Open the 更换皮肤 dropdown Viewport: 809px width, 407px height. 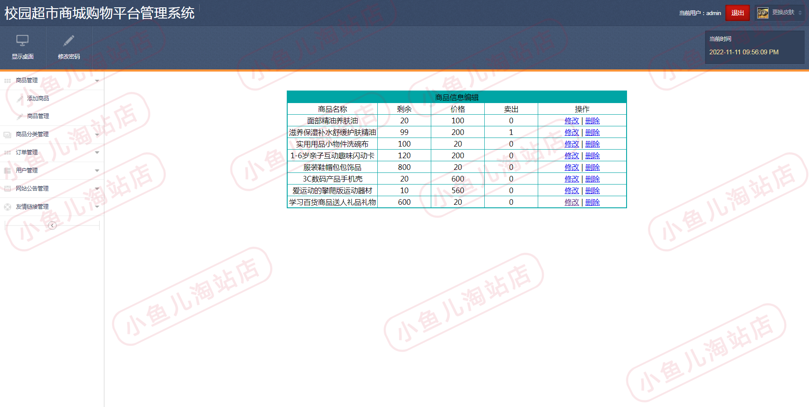780,13
